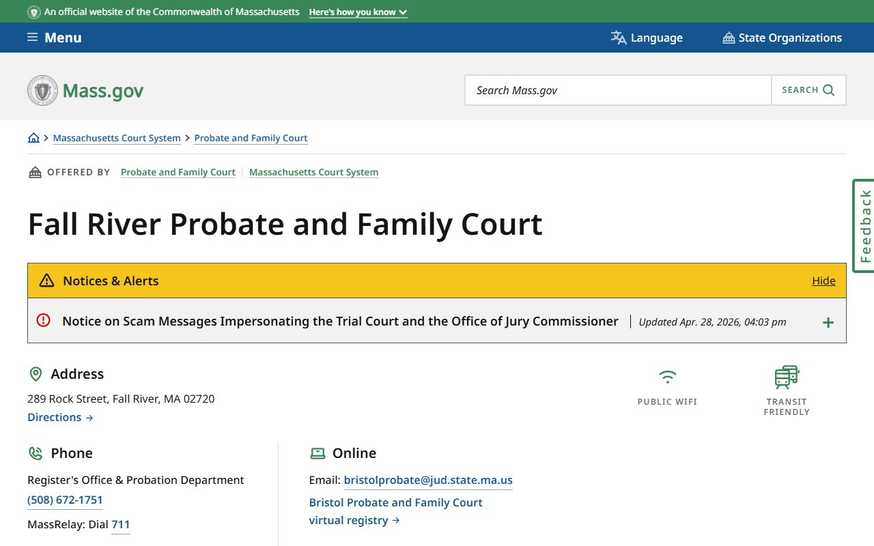Click the Fall River Probate page heading

[x=285, y=224]
